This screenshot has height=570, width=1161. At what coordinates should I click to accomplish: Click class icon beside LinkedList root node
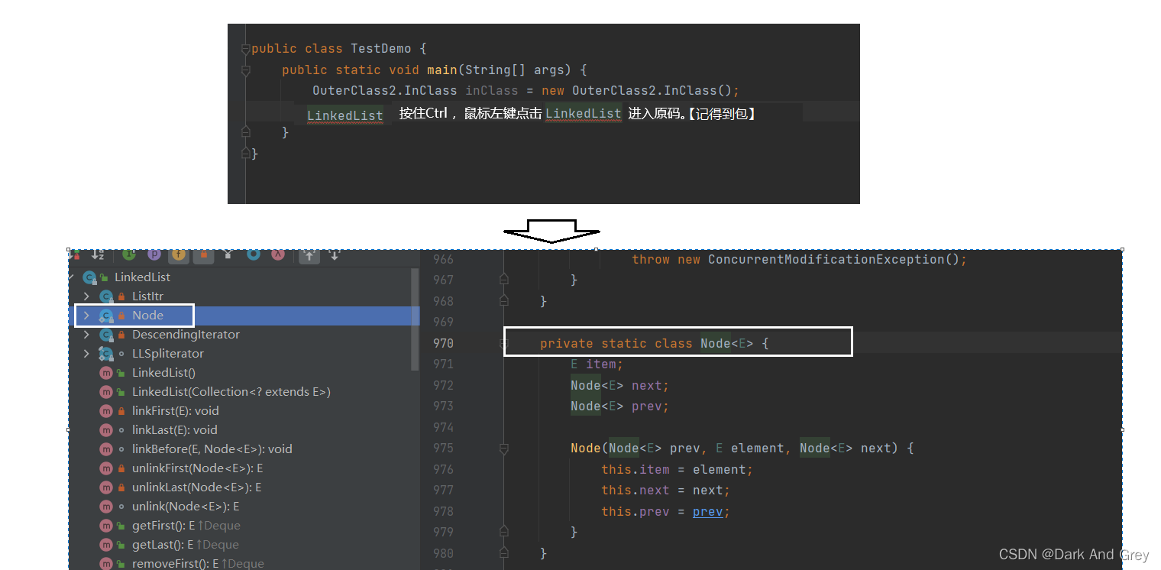89,277
